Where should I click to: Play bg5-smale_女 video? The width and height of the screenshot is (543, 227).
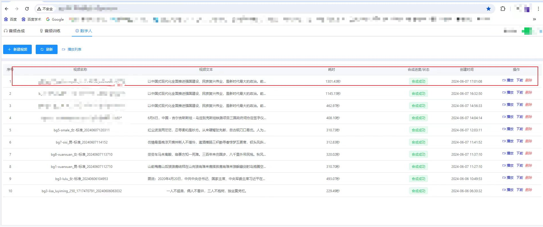point(508,129)
